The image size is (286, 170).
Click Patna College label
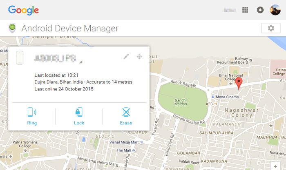pyautogui.click(x=279, y=72)
